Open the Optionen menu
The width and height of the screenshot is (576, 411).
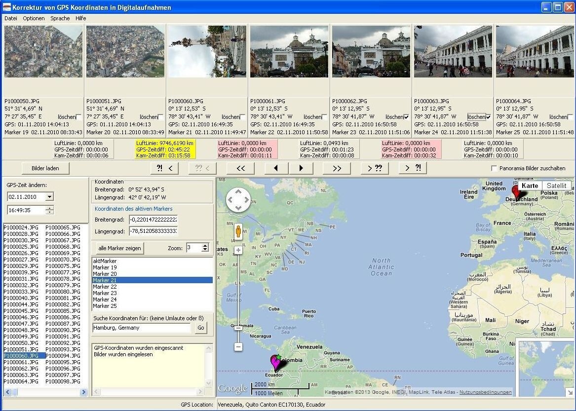pyautogui.click(x=34, y=18)
